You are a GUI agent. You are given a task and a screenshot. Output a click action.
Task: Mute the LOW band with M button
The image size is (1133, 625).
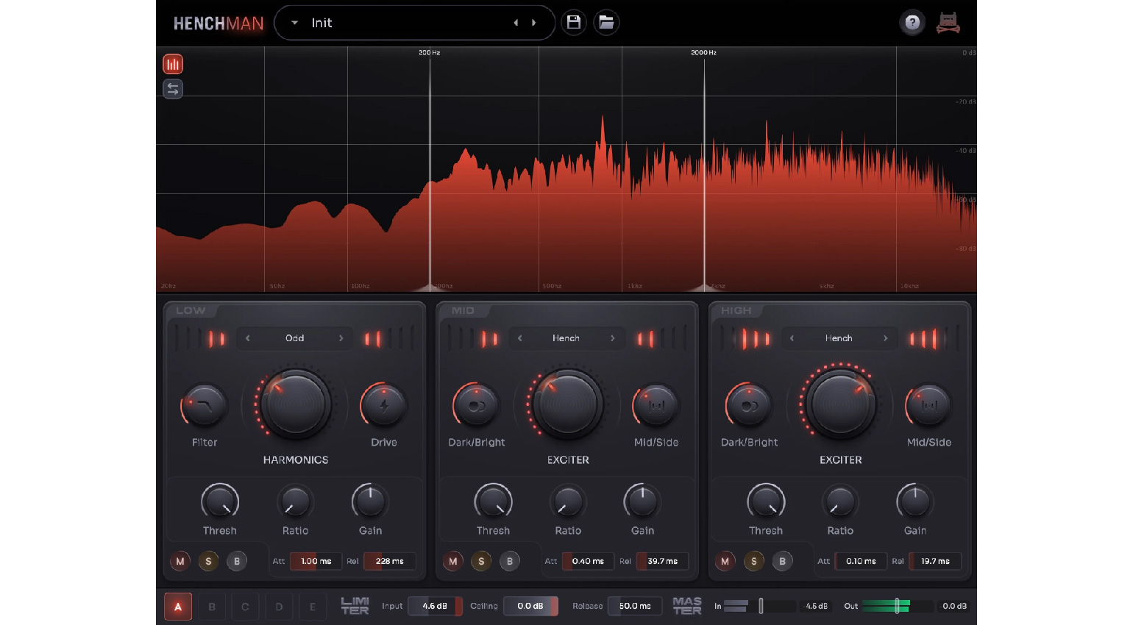click(x=180, y=561)
